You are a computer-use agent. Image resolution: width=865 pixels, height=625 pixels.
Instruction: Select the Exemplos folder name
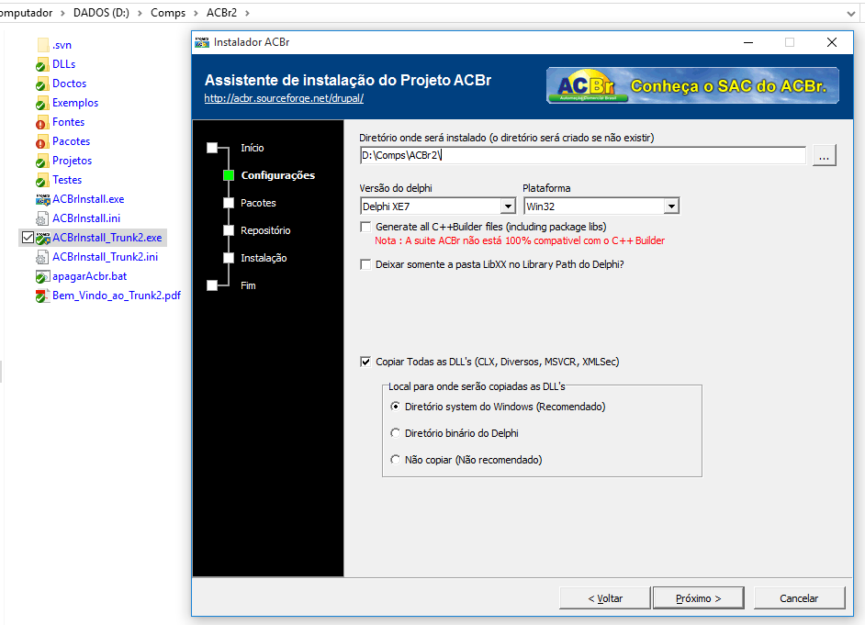tap(75, 103)
